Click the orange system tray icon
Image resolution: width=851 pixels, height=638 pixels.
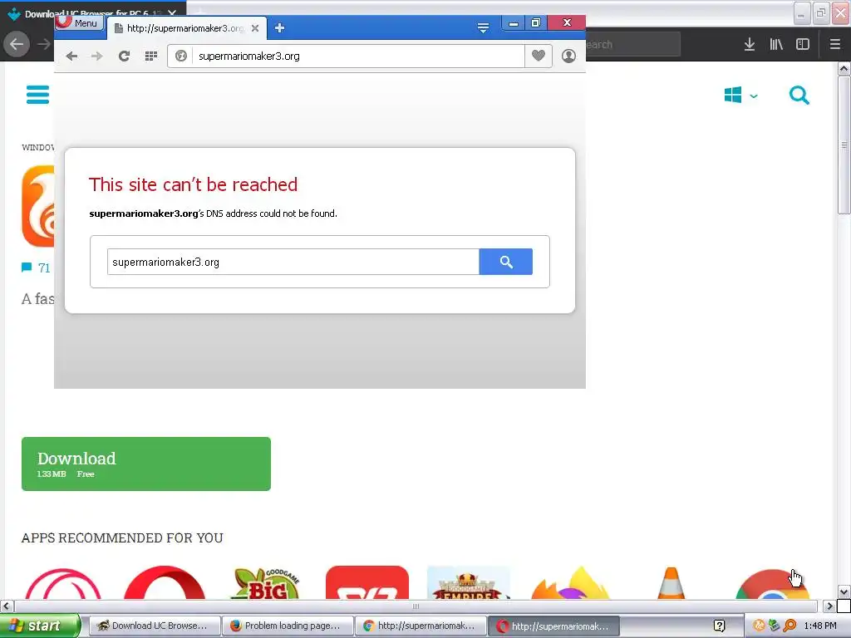[x=759, y=626]
